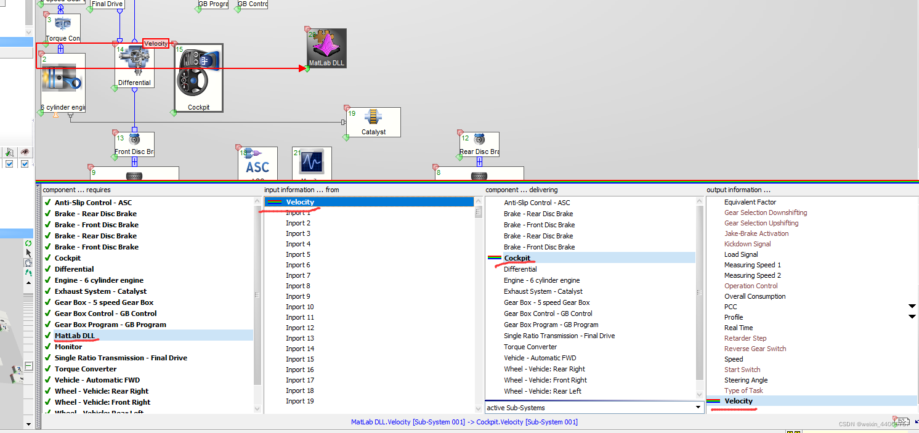919x433 pixels.
Task: Click the icon left of the eye icon
Action: 9,152
